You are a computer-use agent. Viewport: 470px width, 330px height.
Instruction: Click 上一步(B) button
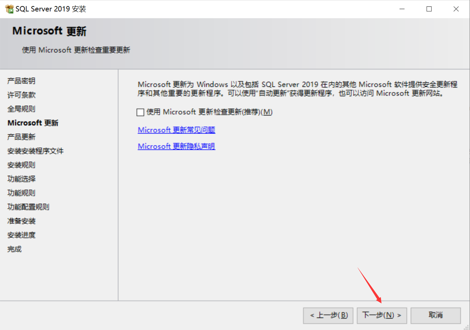328,315
